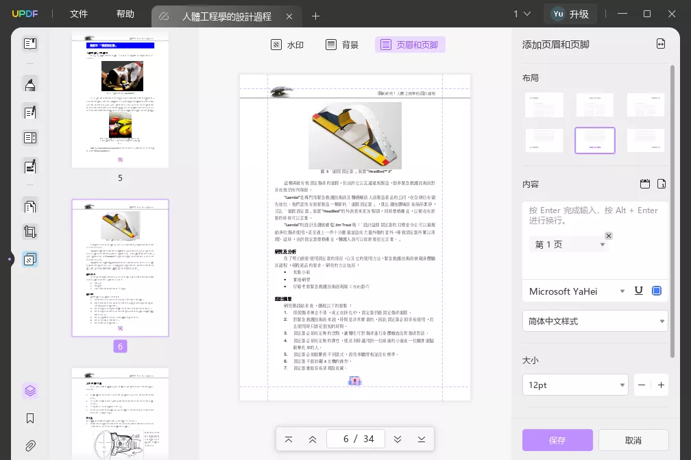Select the Comment highlighter tool icon

pyautogui.click(x=30, y=84)
